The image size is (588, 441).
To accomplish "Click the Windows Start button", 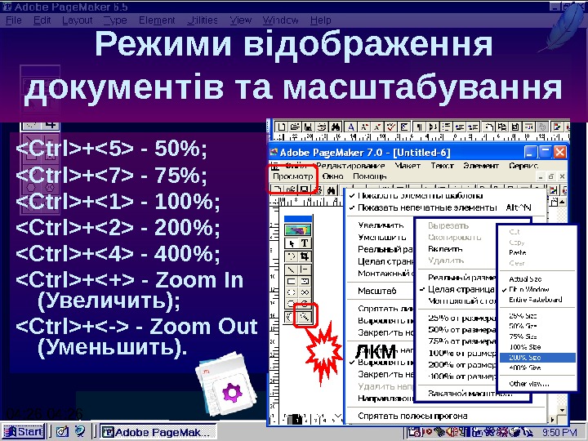I will pyautogui.click(x=23, y=432).
